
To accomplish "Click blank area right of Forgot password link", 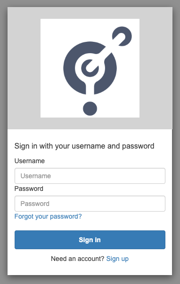I will (x=123, y=216).
